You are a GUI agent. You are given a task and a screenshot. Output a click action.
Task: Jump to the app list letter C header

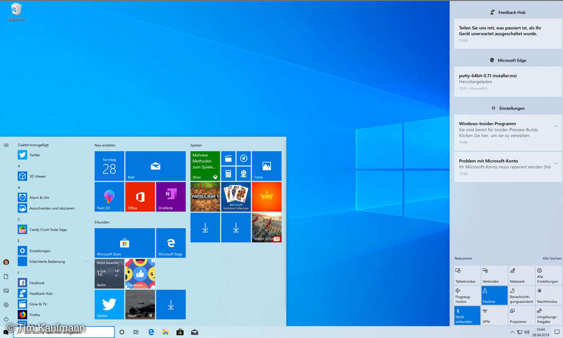coord(19,219)
